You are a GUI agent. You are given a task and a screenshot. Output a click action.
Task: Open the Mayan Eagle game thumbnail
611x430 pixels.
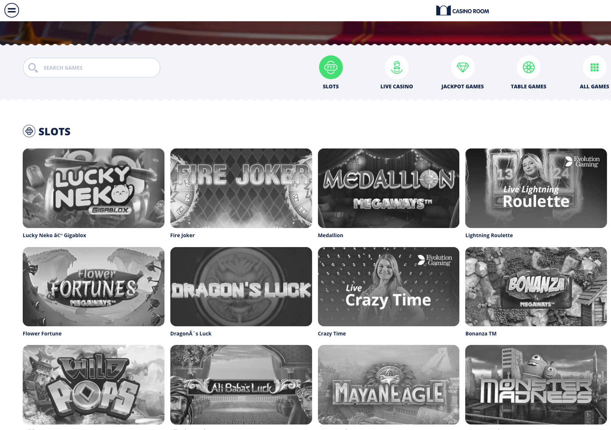[x=389, y=385]
